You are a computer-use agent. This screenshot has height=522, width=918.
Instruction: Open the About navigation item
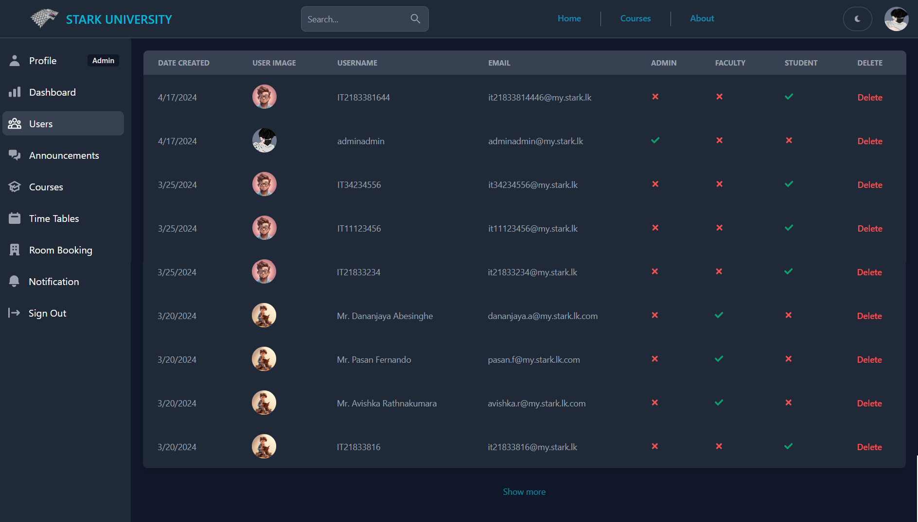click(x=702, y=18)
